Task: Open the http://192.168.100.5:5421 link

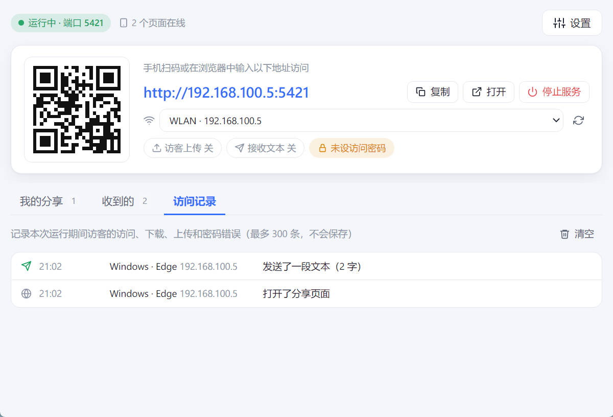Action: tap(226, 92)
